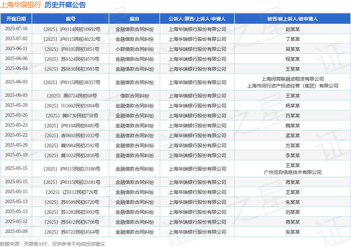The image size is (351, 247).
Task: Click the 借款合同纠纷 cell in 黑0724 row
Action: pos(134,96)
